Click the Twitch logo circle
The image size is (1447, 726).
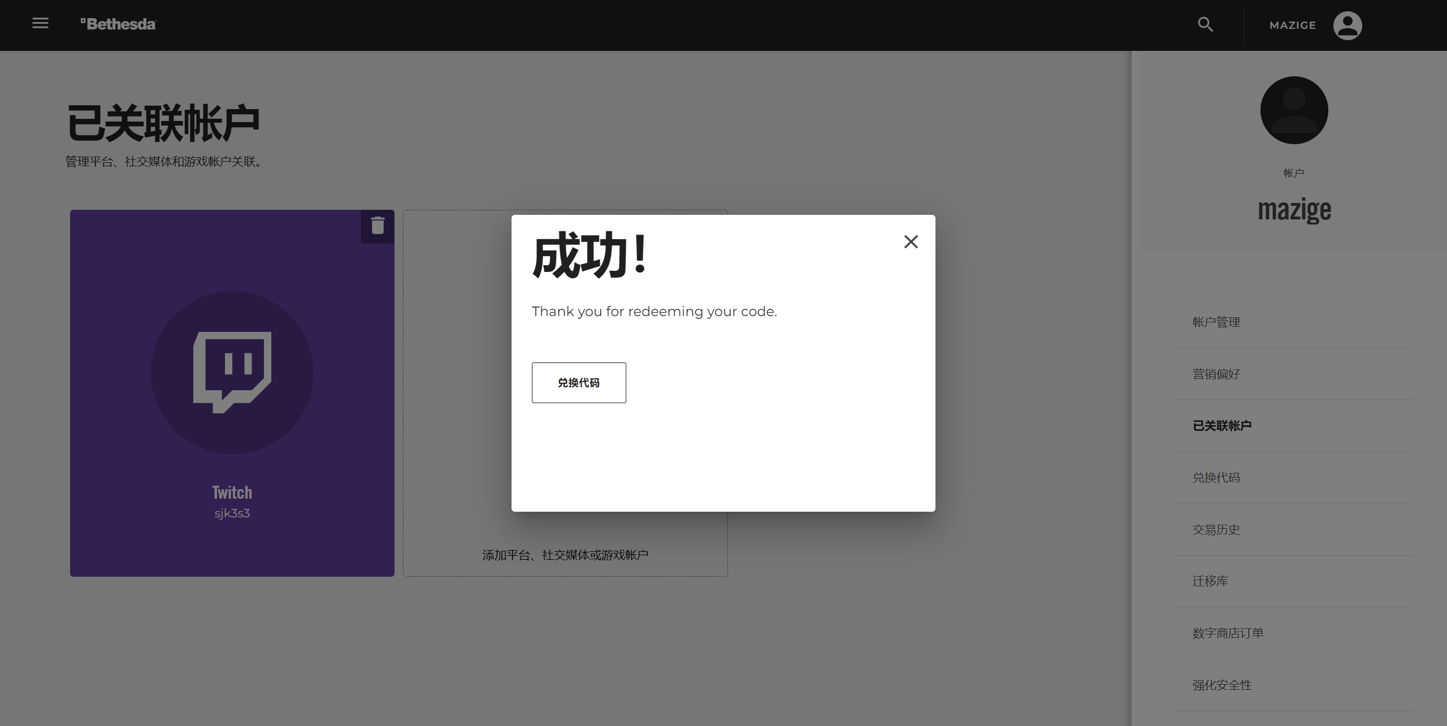[232, 372]
